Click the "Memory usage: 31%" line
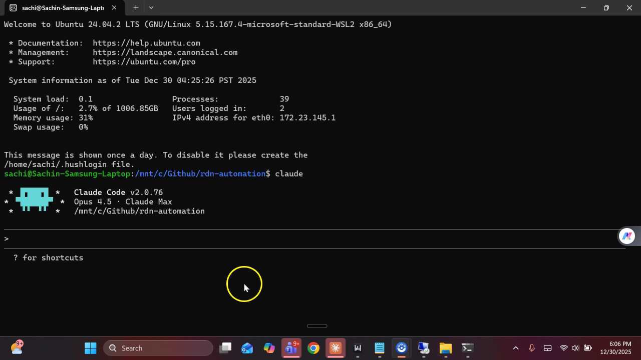Viewport: 641px width, 360px height. point(53,118)
